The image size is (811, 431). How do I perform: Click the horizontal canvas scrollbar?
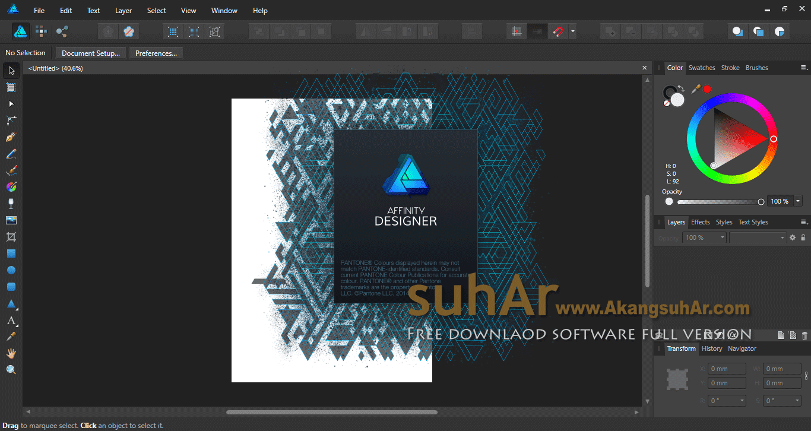(332, 412)
